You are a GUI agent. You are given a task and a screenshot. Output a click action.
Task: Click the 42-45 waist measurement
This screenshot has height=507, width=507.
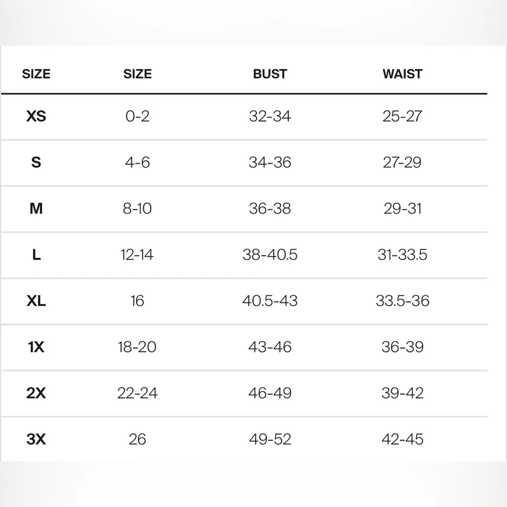click(x=403, y=439)
